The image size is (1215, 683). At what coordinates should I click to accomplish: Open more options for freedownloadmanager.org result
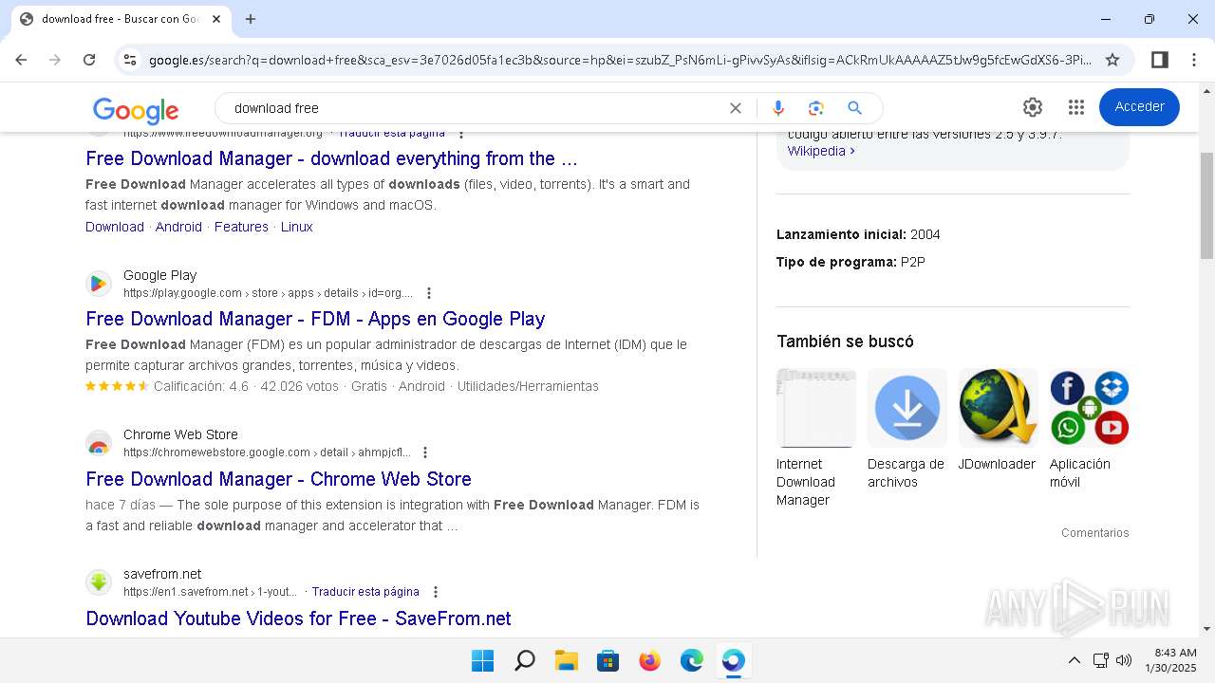tap(461, 134)
